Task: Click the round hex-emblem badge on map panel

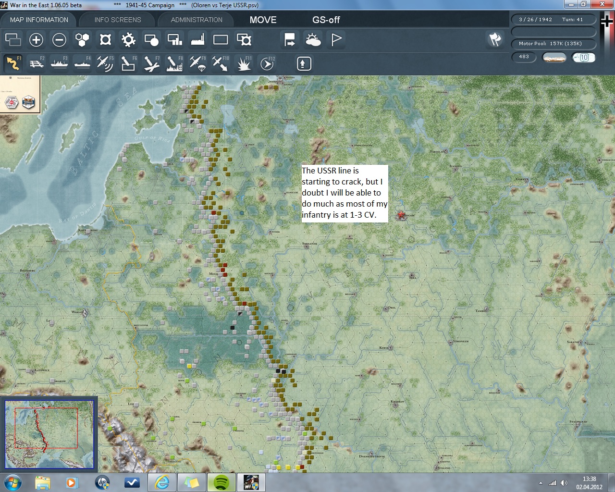Action: [x=12, y=102]
